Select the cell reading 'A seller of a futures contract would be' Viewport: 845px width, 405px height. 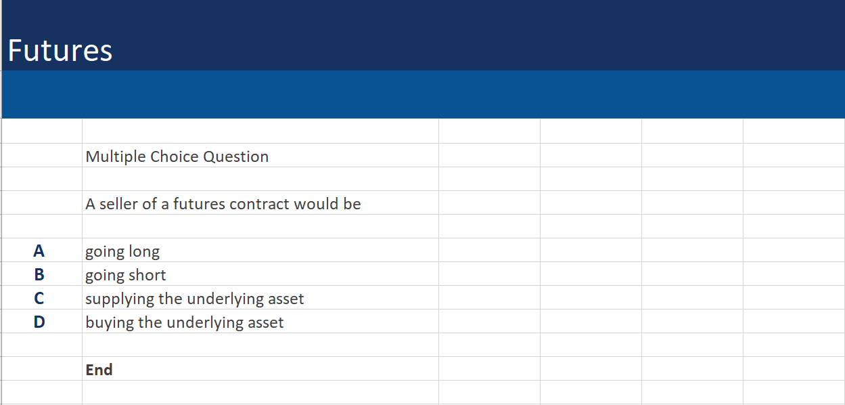tap(223, 204)
